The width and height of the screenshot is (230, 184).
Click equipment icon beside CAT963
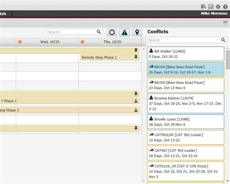[151, 150]
